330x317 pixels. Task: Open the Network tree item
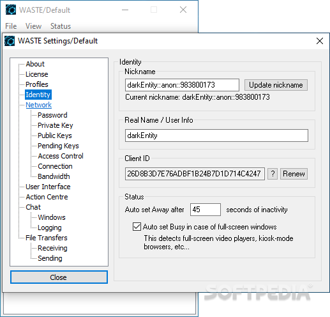[38, 105]
